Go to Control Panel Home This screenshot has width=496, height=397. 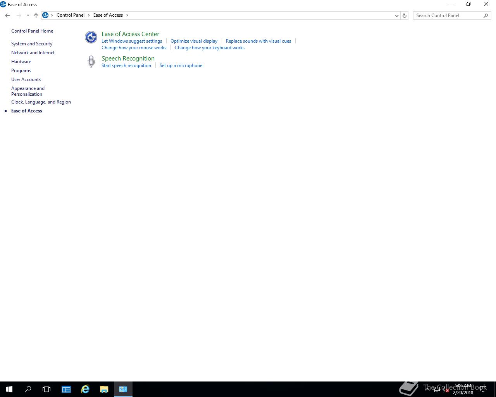[x=32, y=31]
